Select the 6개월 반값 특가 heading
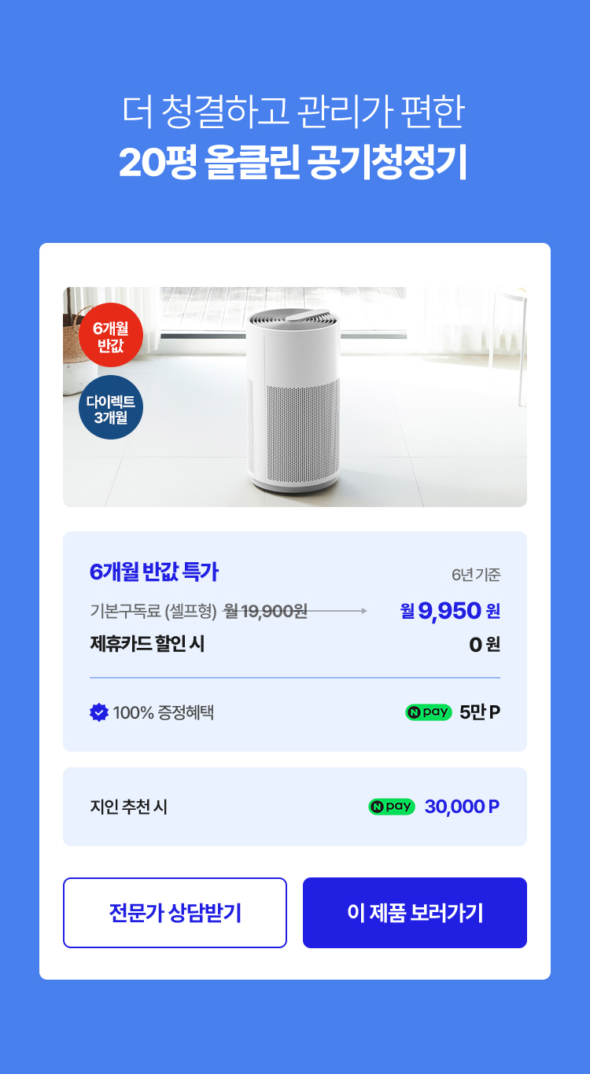 [x=154, y=572]
